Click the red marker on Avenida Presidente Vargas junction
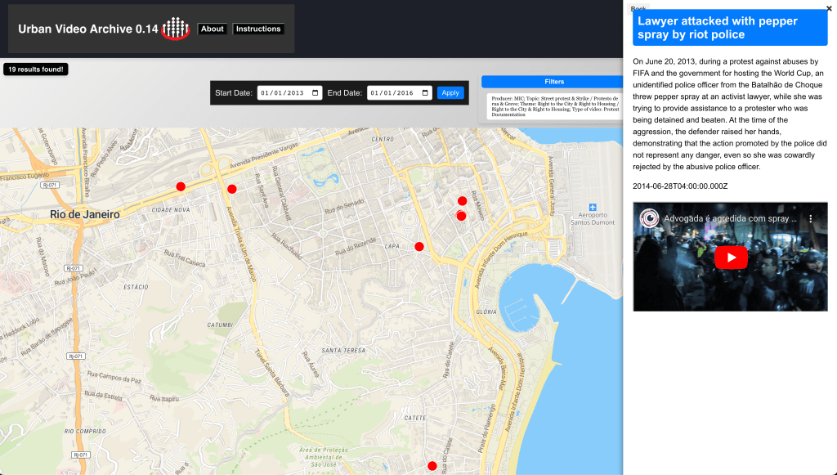The height and width of the screenshot is (475, 837). coord(232,189)
